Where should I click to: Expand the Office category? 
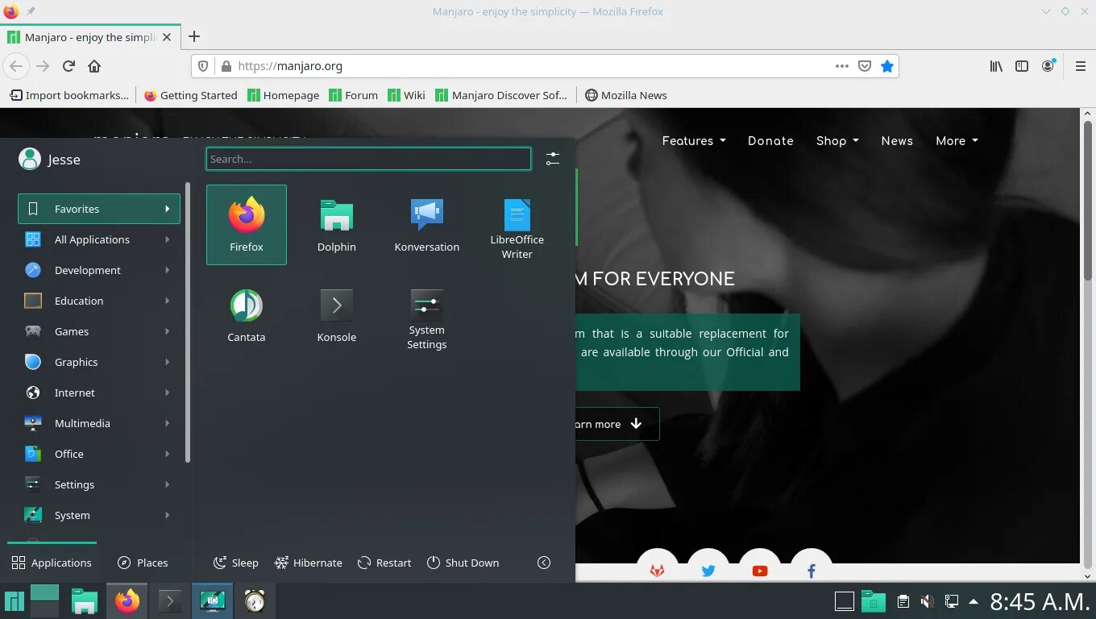tap(98, 454)
